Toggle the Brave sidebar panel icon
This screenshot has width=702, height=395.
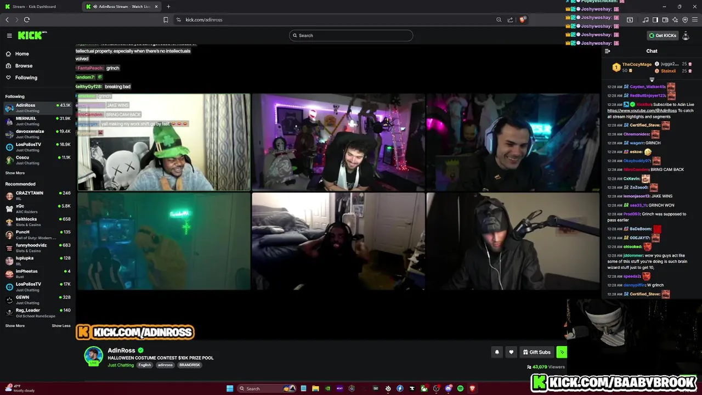click(655, 20)
